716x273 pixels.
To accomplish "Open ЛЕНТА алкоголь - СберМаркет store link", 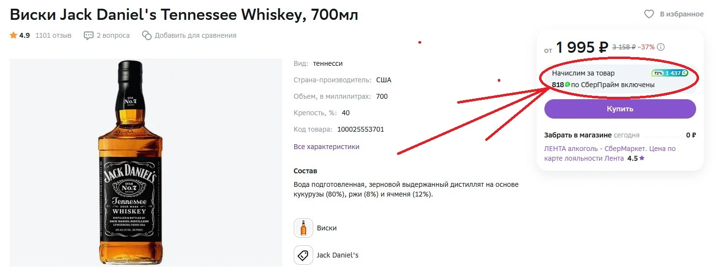I will coord(610,153).
